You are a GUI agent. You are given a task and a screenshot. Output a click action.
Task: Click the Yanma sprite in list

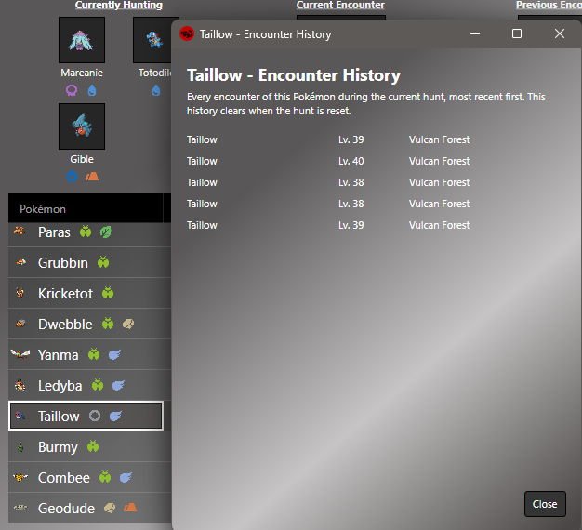(x=20, y=354)
